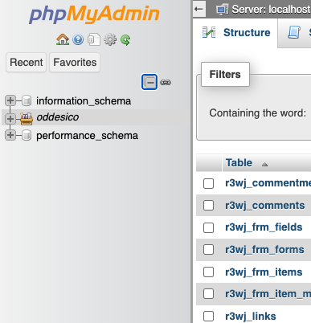The image size is (311, 323).
Task: Click the 'Containing the word:' label
Action: [x=257, y=113]
